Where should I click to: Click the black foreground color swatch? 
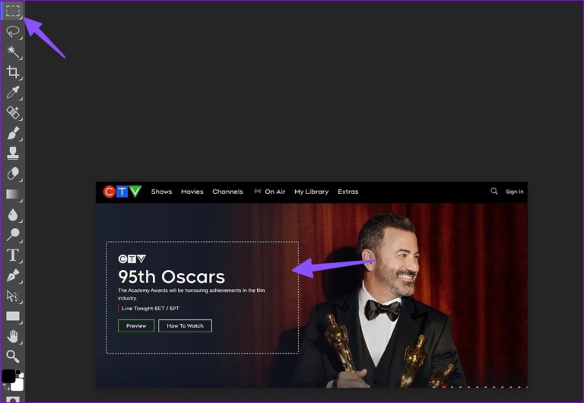point(8,376)
